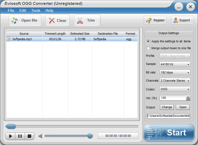Decrease volume percent with down arrow

[x=188, y=99]
